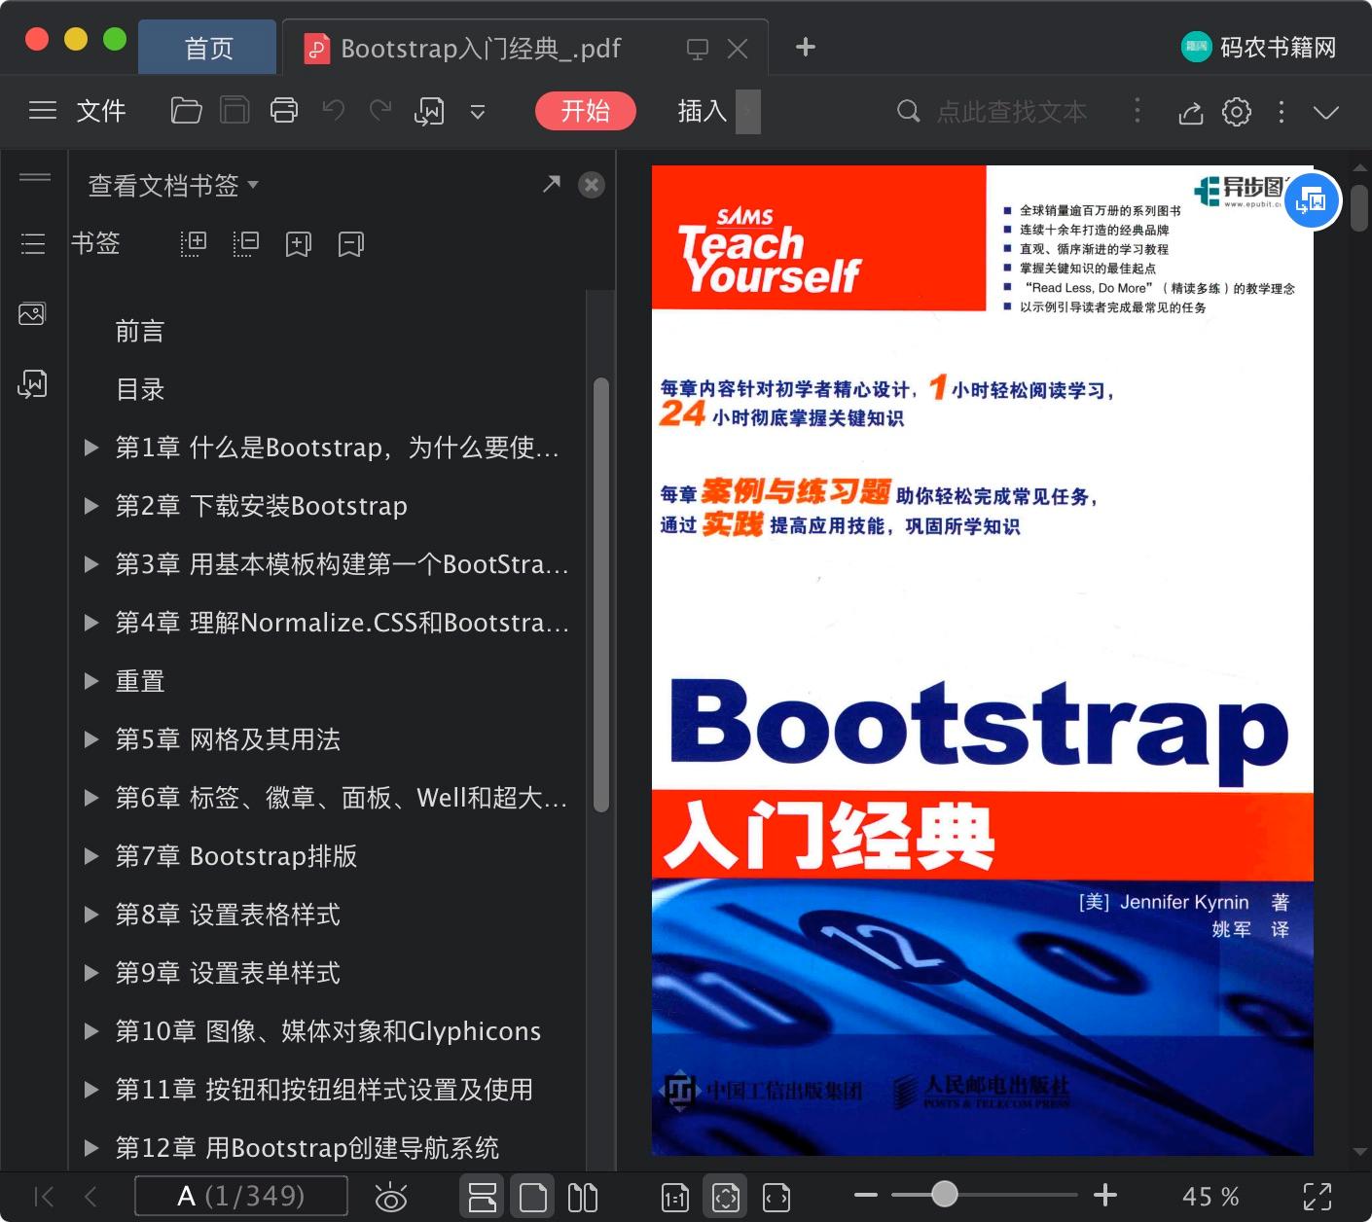Open the 第10章 bookmark entry

pos(328,1031)
